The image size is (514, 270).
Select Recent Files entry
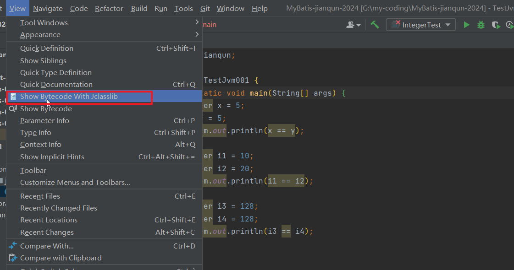pos(104,196)
